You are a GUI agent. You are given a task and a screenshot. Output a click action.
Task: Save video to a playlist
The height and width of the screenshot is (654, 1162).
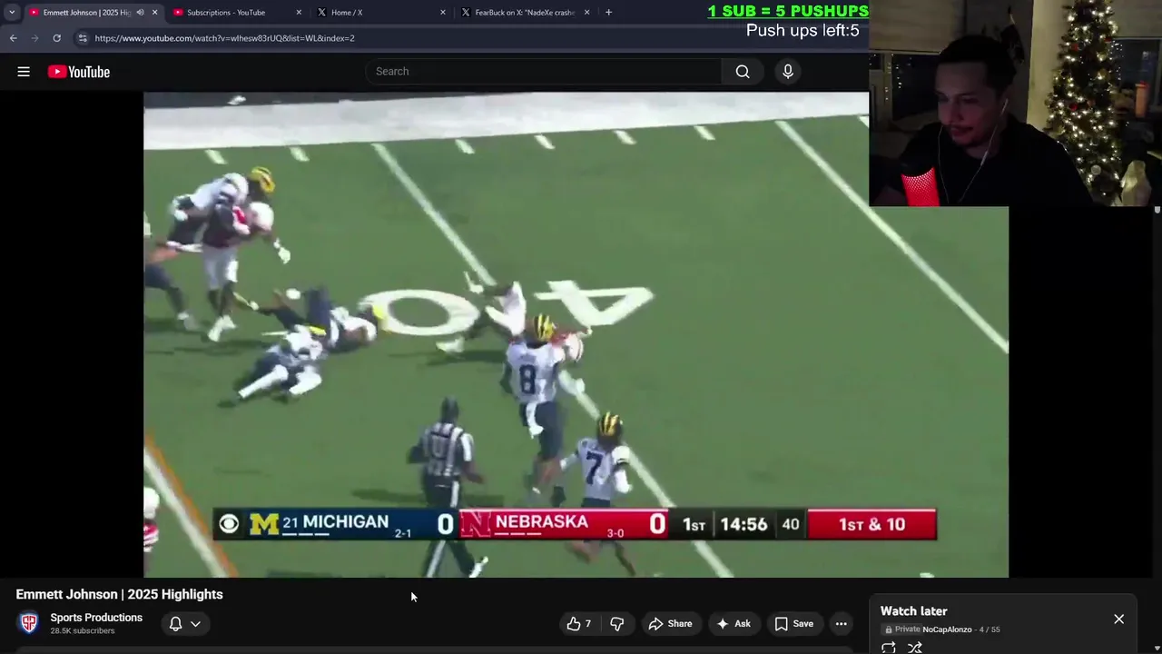click(793, 623)
